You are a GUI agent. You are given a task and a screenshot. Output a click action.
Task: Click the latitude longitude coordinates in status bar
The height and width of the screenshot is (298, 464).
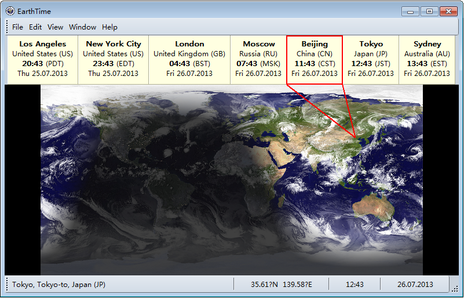click(x=281, y=285)
